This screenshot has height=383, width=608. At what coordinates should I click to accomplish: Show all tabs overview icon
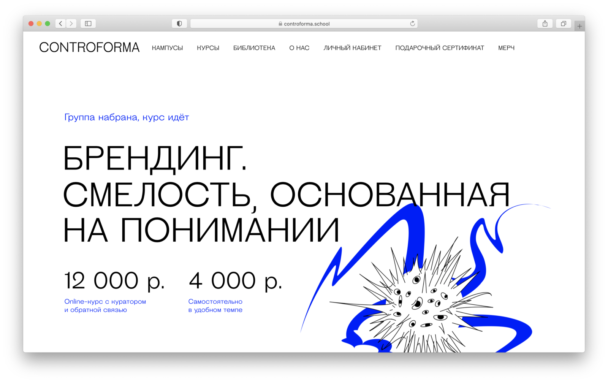(x=564, y=24)
